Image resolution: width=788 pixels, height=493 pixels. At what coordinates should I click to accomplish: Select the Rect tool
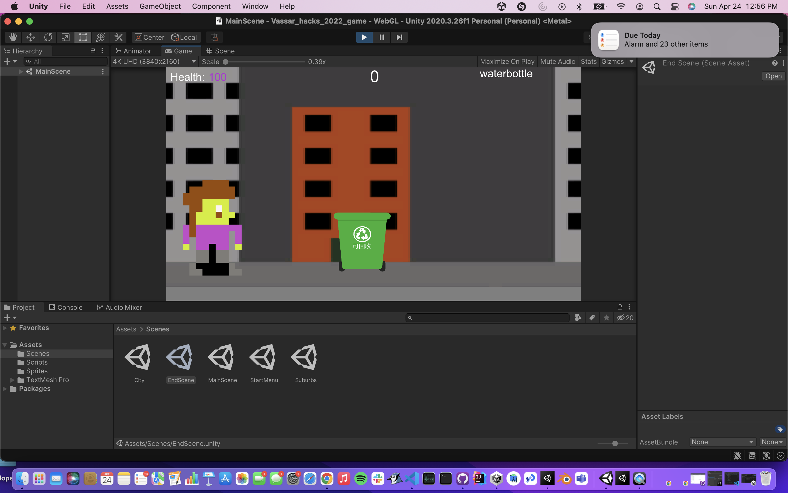[83, 37]
